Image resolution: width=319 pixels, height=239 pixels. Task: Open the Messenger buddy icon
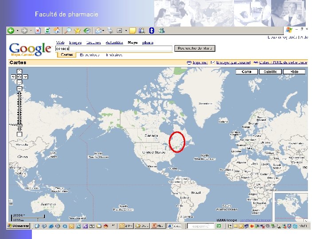coord(162,31)
